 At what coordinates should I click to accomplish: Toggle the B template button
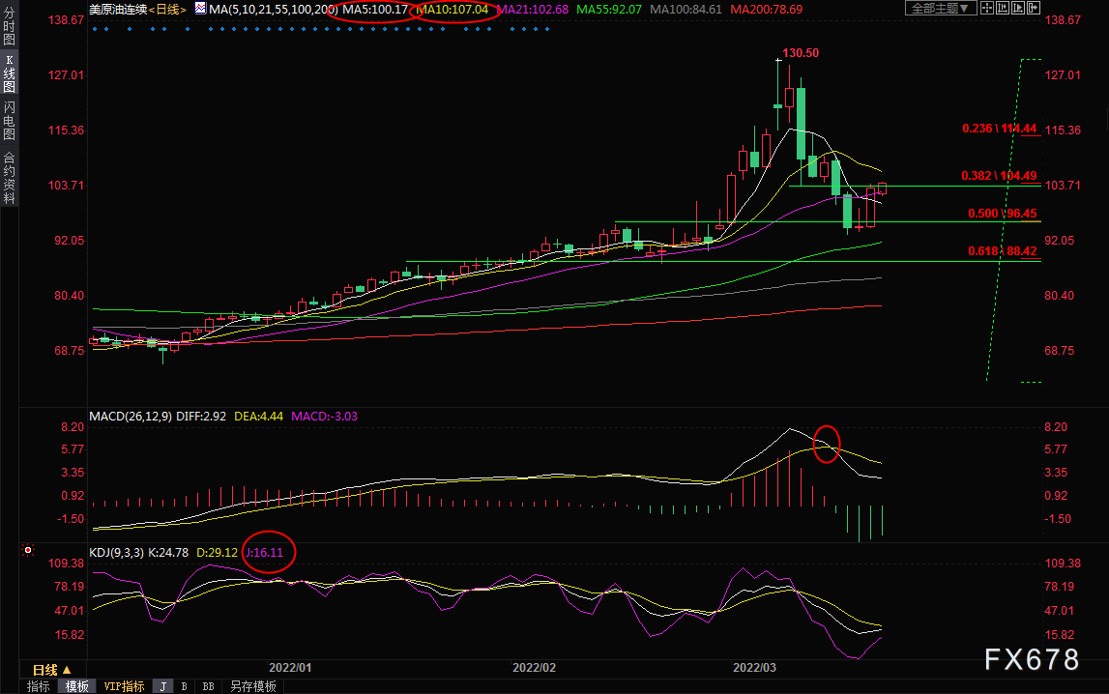tap(185, 686)
